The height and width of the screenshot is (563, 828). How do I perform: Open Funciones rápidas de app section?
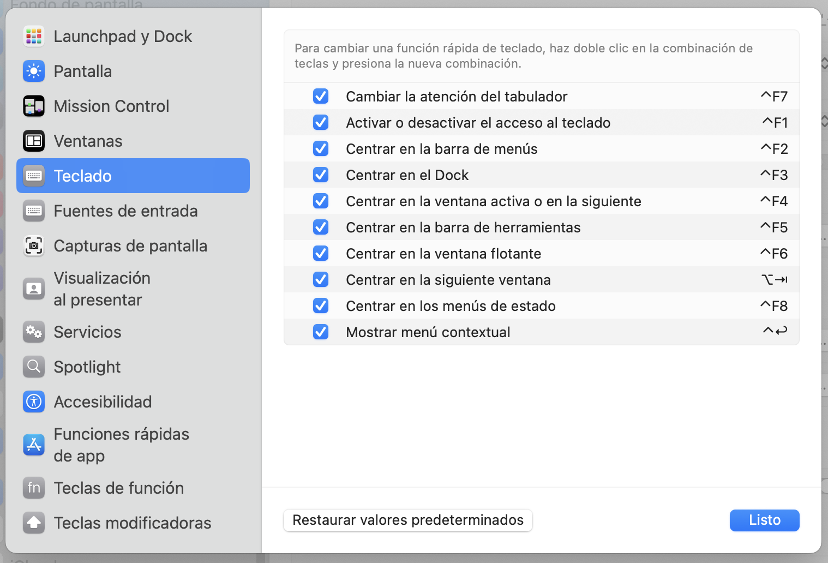coord(121,445)
